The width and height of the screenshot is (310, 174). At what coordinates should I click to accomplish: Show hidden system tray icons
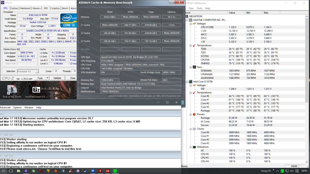[x=277, y=171]
